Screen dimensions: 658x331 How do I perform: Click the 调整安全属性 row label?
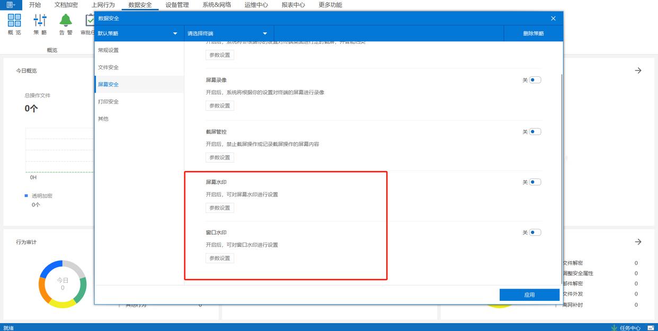[578, 274]
